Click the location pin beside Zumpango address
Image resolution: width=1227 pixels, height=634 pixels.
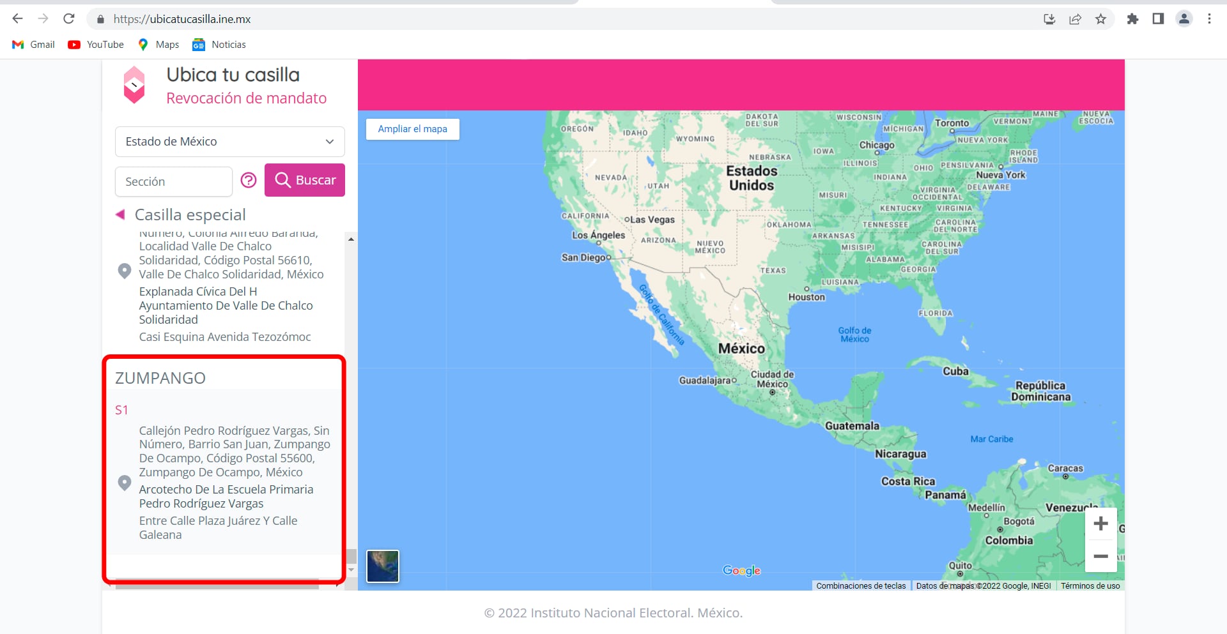(x=125, y=483)
